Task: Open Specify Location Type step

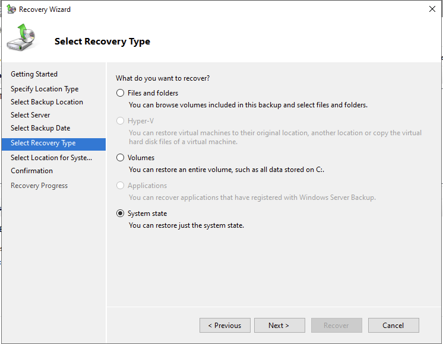Action: (45, 89)
